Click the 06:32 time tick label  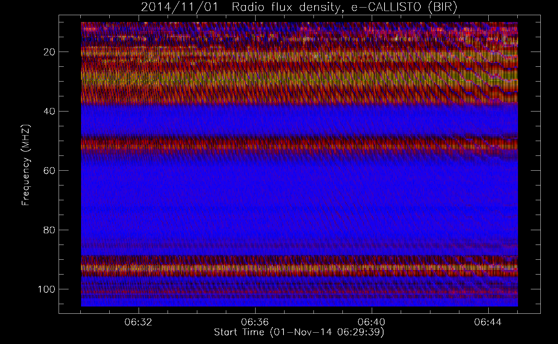tap(139, 322)
